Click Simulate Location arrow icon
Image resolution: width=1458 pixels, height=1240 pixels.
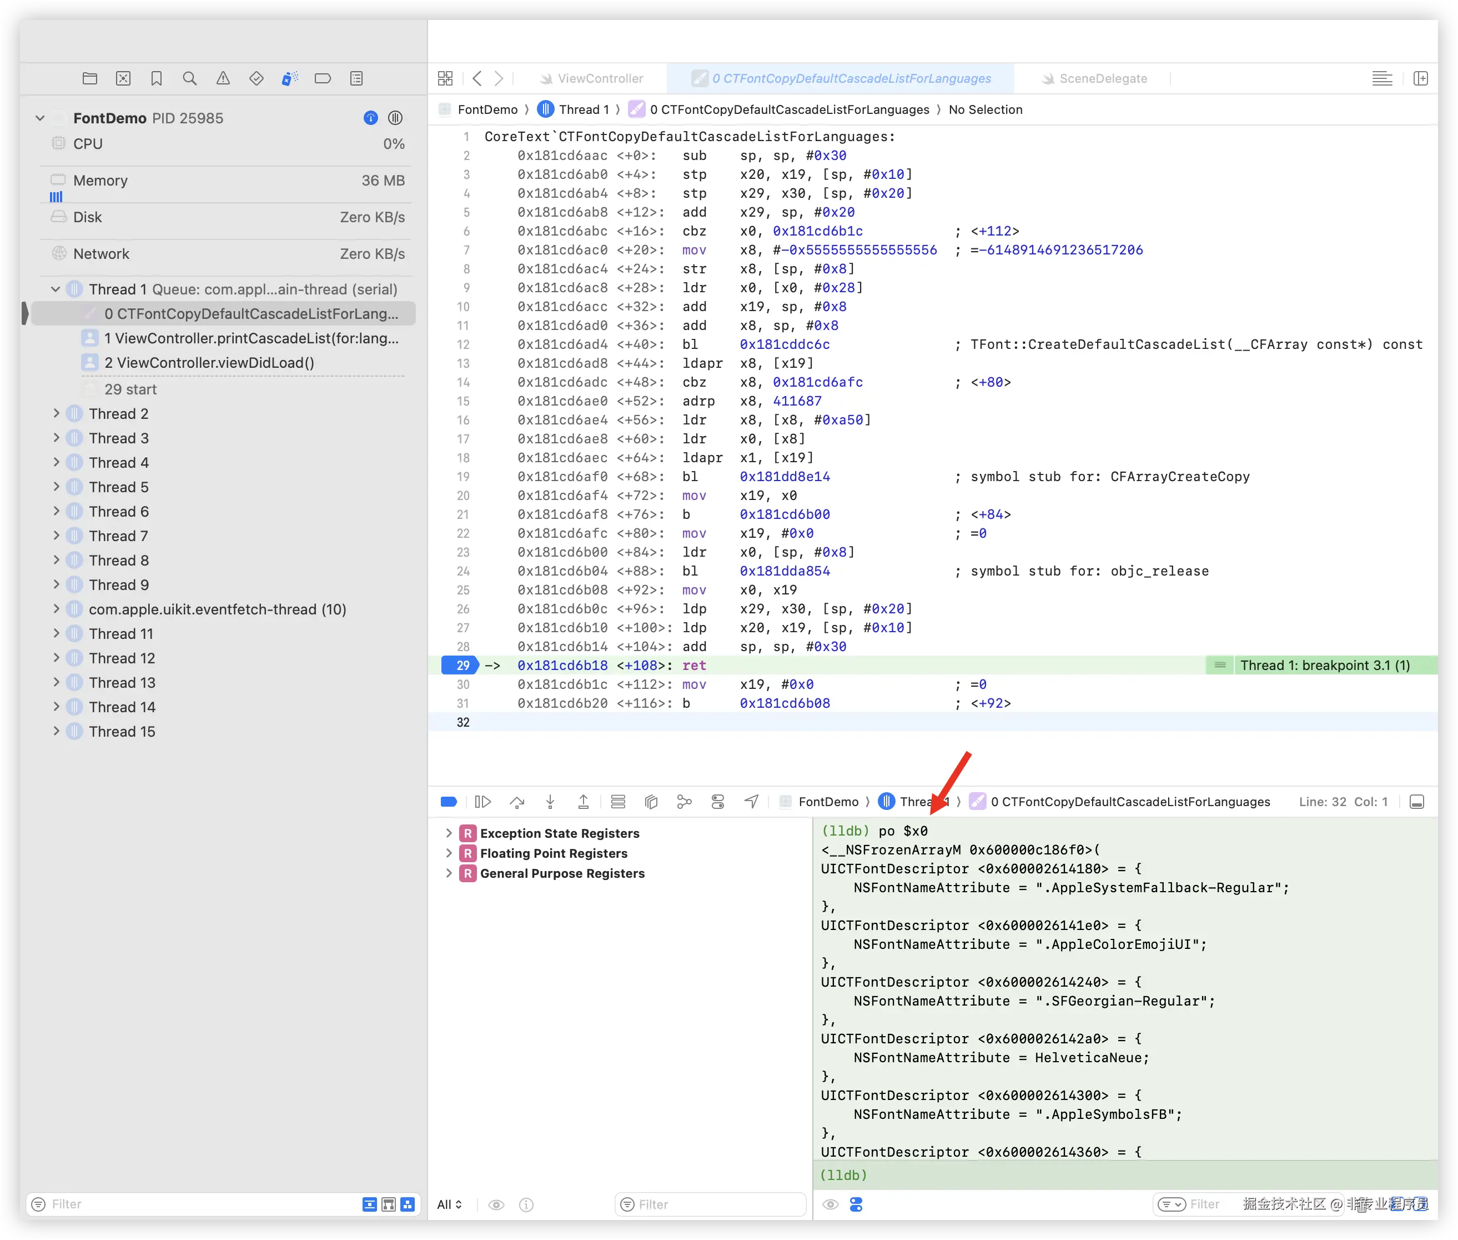pyautogui.click(x=751, y=801)
